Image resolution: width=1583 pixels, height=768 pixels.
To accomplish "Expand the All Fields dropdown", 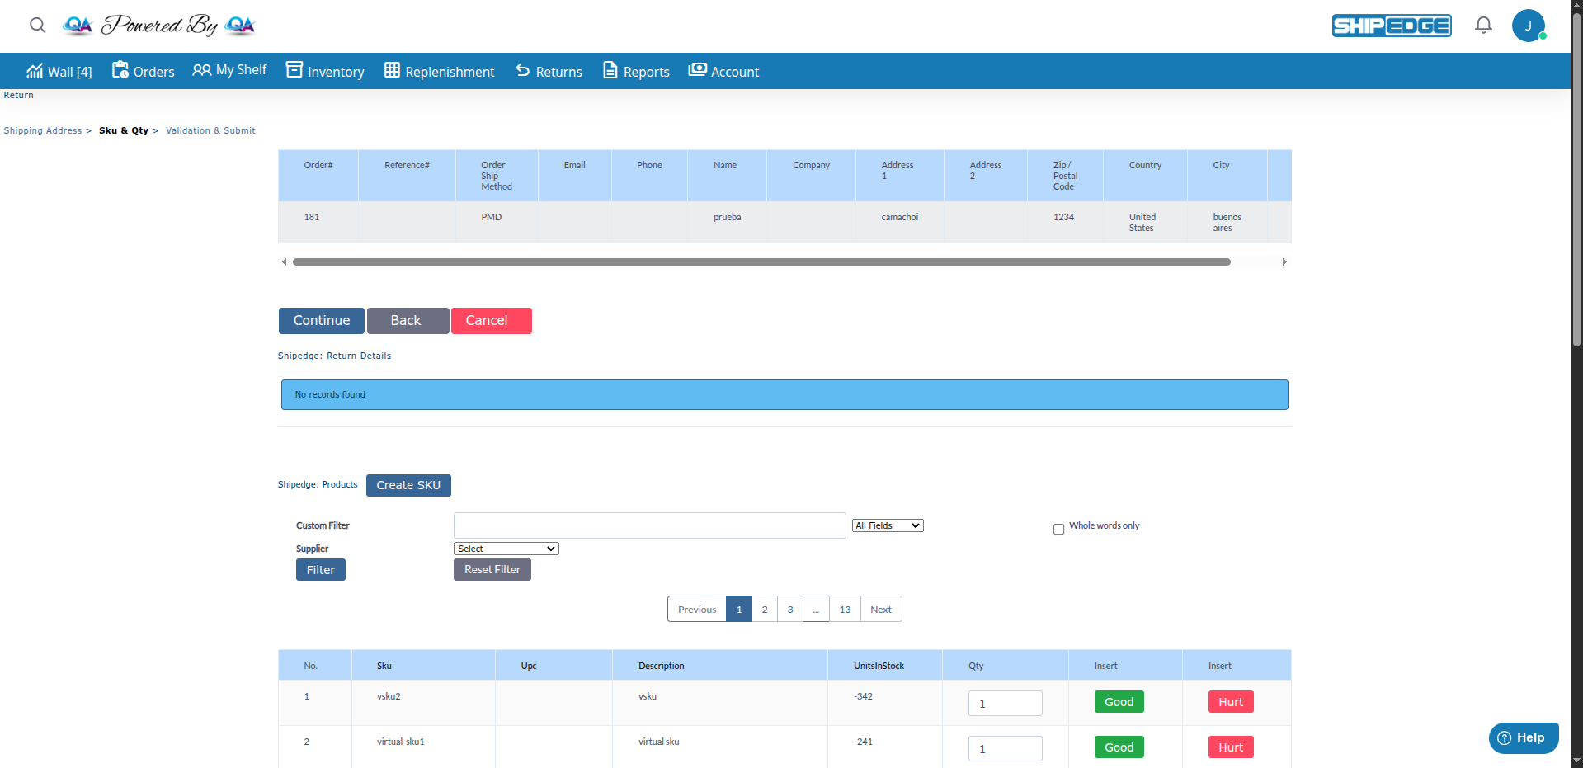I will click(888, 525).
